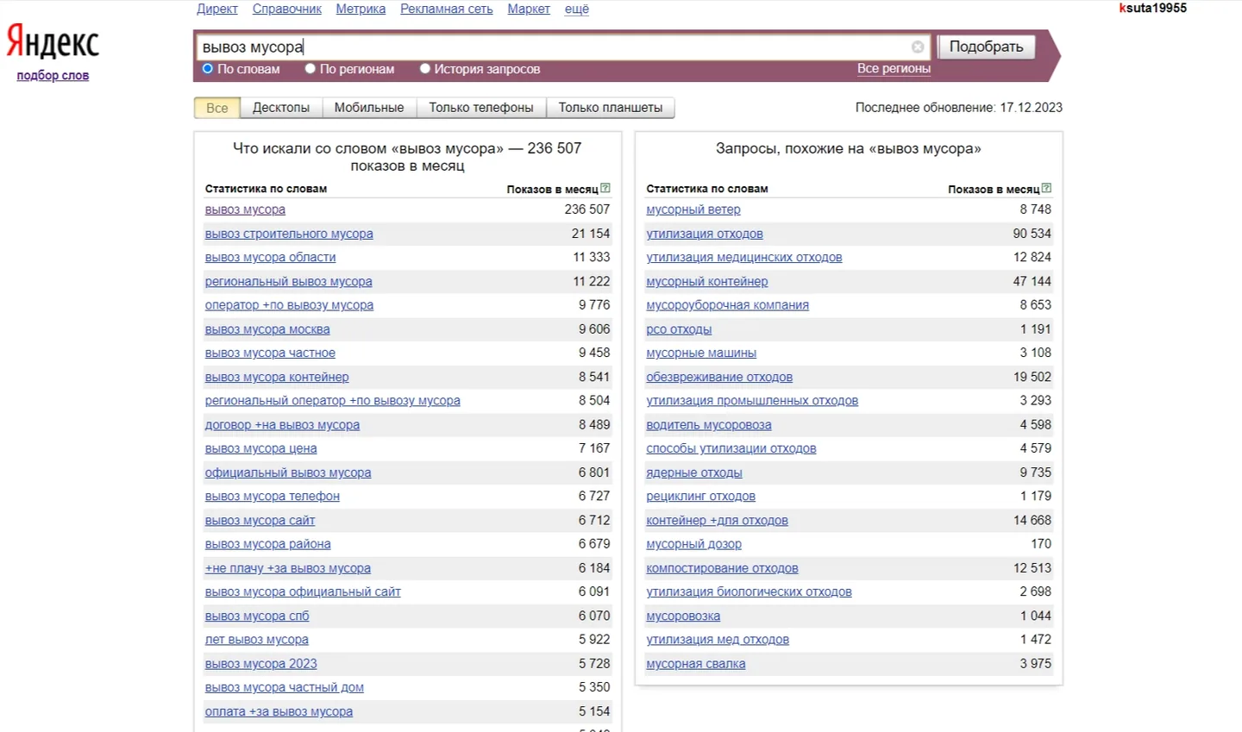
Task: Open similar query 'обезвреживание отходов'
Action: [719, 377]
